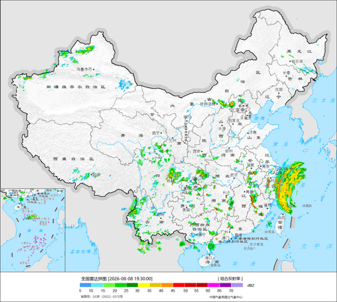The image size is (337, 302).
Task: Click the 长沙 city label
Action: [226, 193]
